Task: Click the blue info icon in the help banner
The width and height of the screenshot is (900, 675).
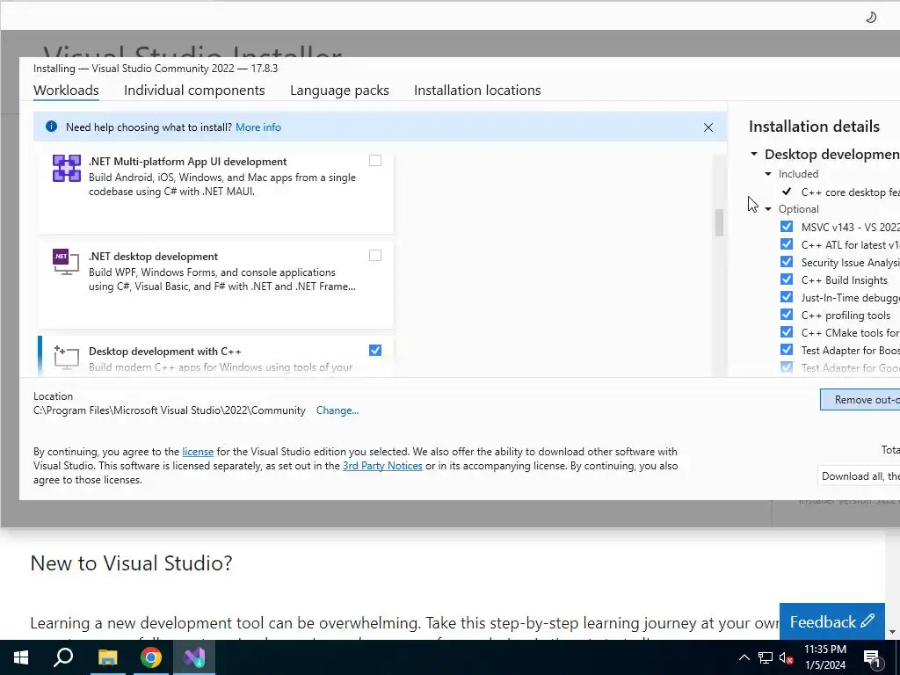Action: pyautogui.click(x=51, y=127)
